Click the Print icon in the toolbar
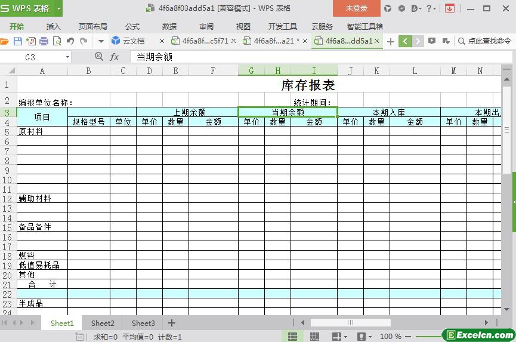Screen dimensions: 516x342 44,41
